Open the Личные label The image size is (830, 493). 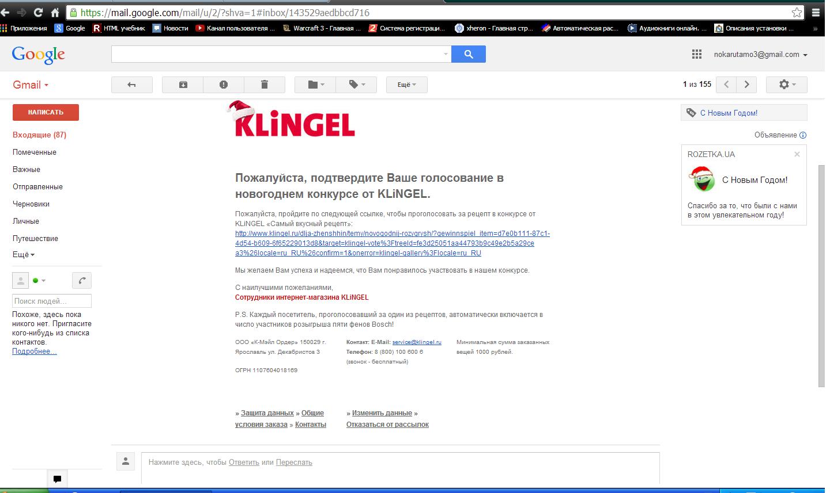(26, 221)
